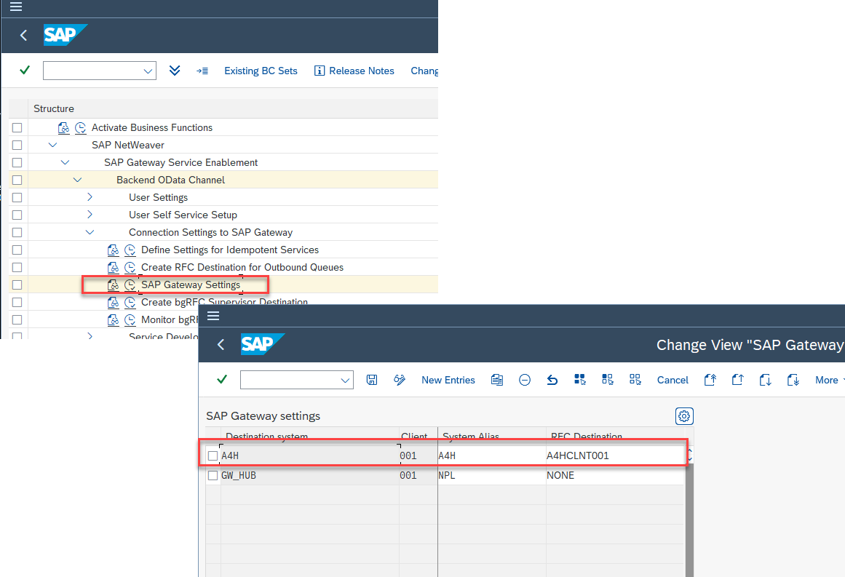The width and height of the screenshot is (845, 577).
Task: Click the NPL System Alias cell
Action: coord(491,476)
